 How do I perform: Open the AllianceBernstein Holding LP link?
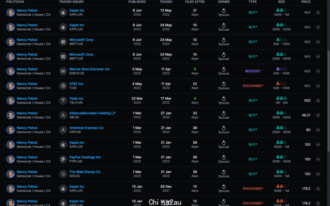tap(92, 113)
